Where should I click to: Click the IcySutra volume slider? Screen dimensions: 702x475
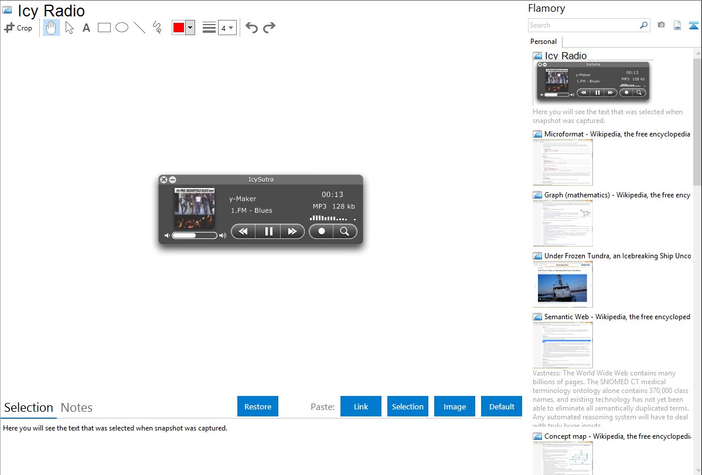pos(195,235)
